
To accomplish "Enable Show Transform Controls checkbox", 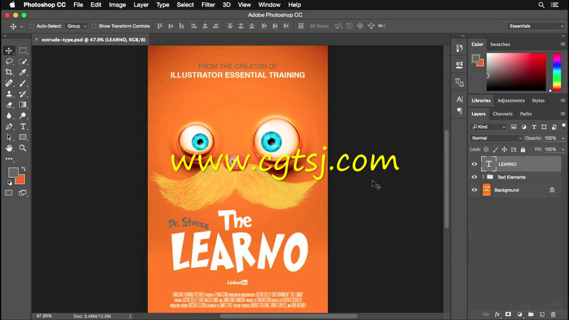I will [94, 26].
